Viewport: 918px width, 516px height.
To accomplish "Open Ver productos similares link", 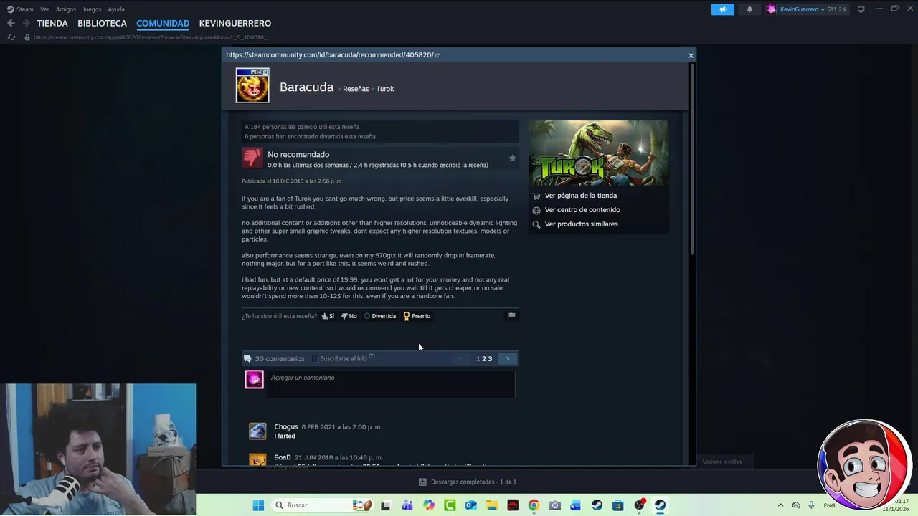I will point(581,224).
